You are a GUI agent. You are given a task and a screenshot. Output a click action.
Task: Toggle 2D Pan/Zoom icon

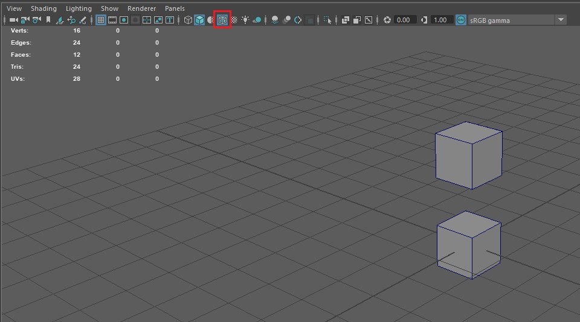tap(71, 20)
